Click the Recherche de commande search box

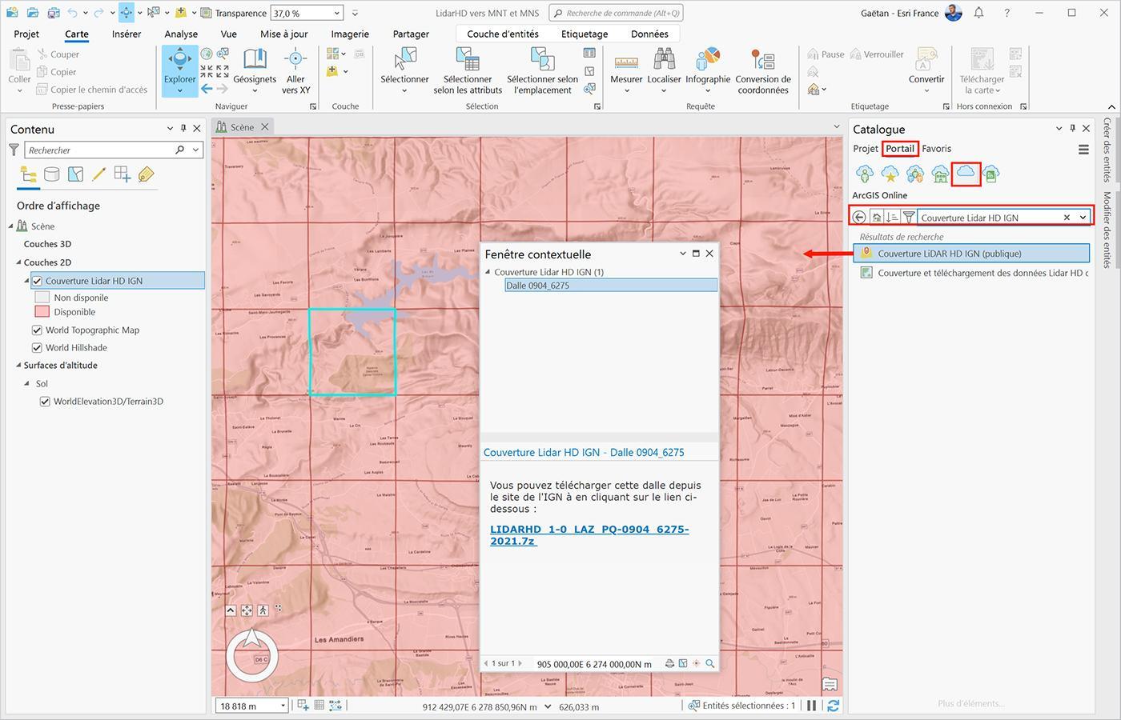coord(616,13)
